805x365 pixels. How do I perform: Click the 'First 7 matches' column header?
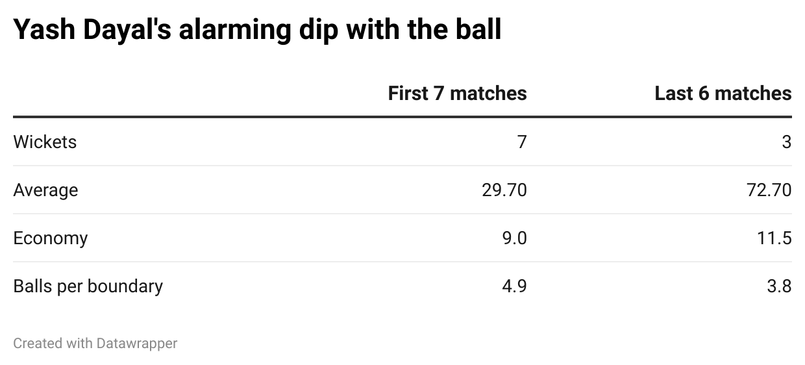(x=457, y=94)
